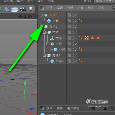Open the object manager search magnifier

pos(114,8)
